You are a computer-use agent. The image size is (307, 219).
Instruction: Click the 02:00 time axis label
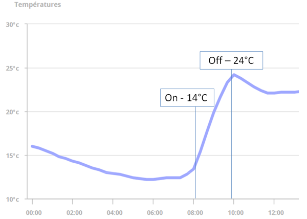coord(74,212)
